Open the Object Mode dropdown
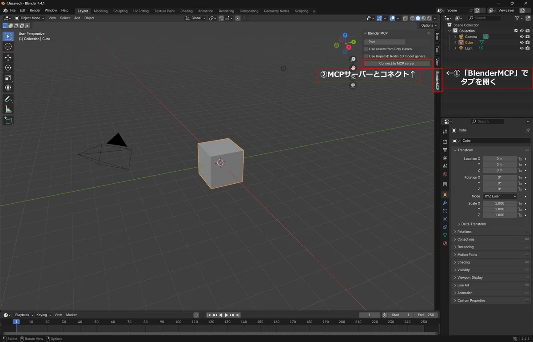 click(29, 18)
